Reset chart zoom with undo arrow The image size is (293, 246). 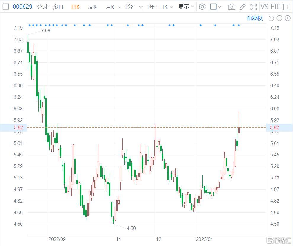click(271, 18)
